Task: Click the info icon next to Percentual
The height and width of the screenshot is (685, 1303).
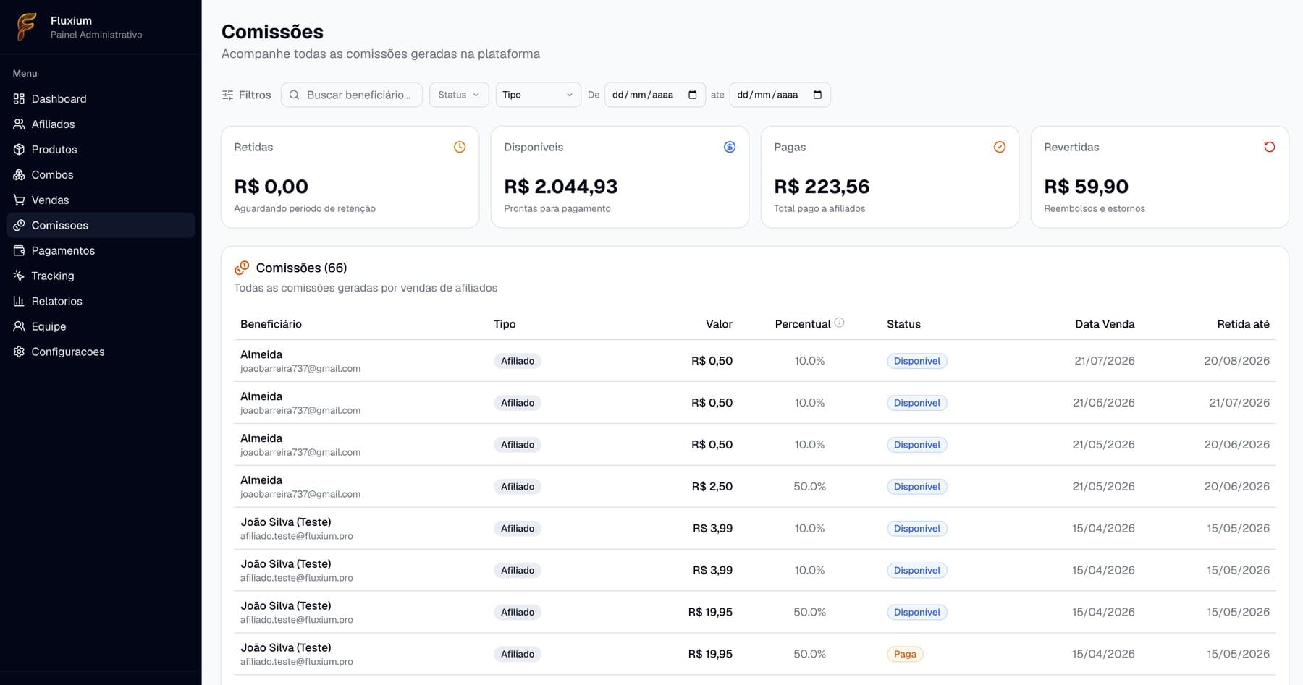Action: [839, 323]
